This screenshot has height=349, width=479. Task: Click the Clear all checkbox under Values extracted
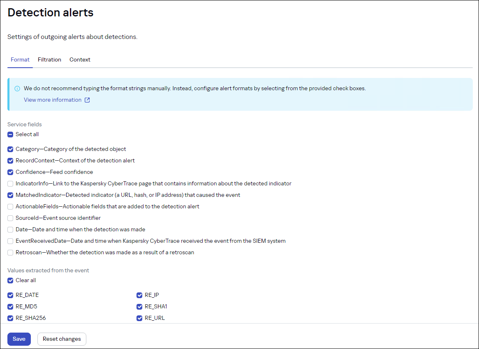(10, 280)
